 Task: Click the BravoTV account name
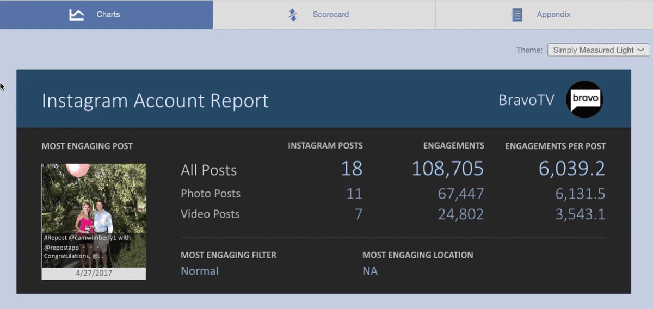point(526,100)
